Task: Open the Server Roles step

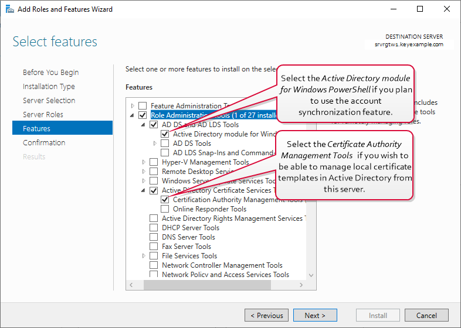Action: click(43, 115)
